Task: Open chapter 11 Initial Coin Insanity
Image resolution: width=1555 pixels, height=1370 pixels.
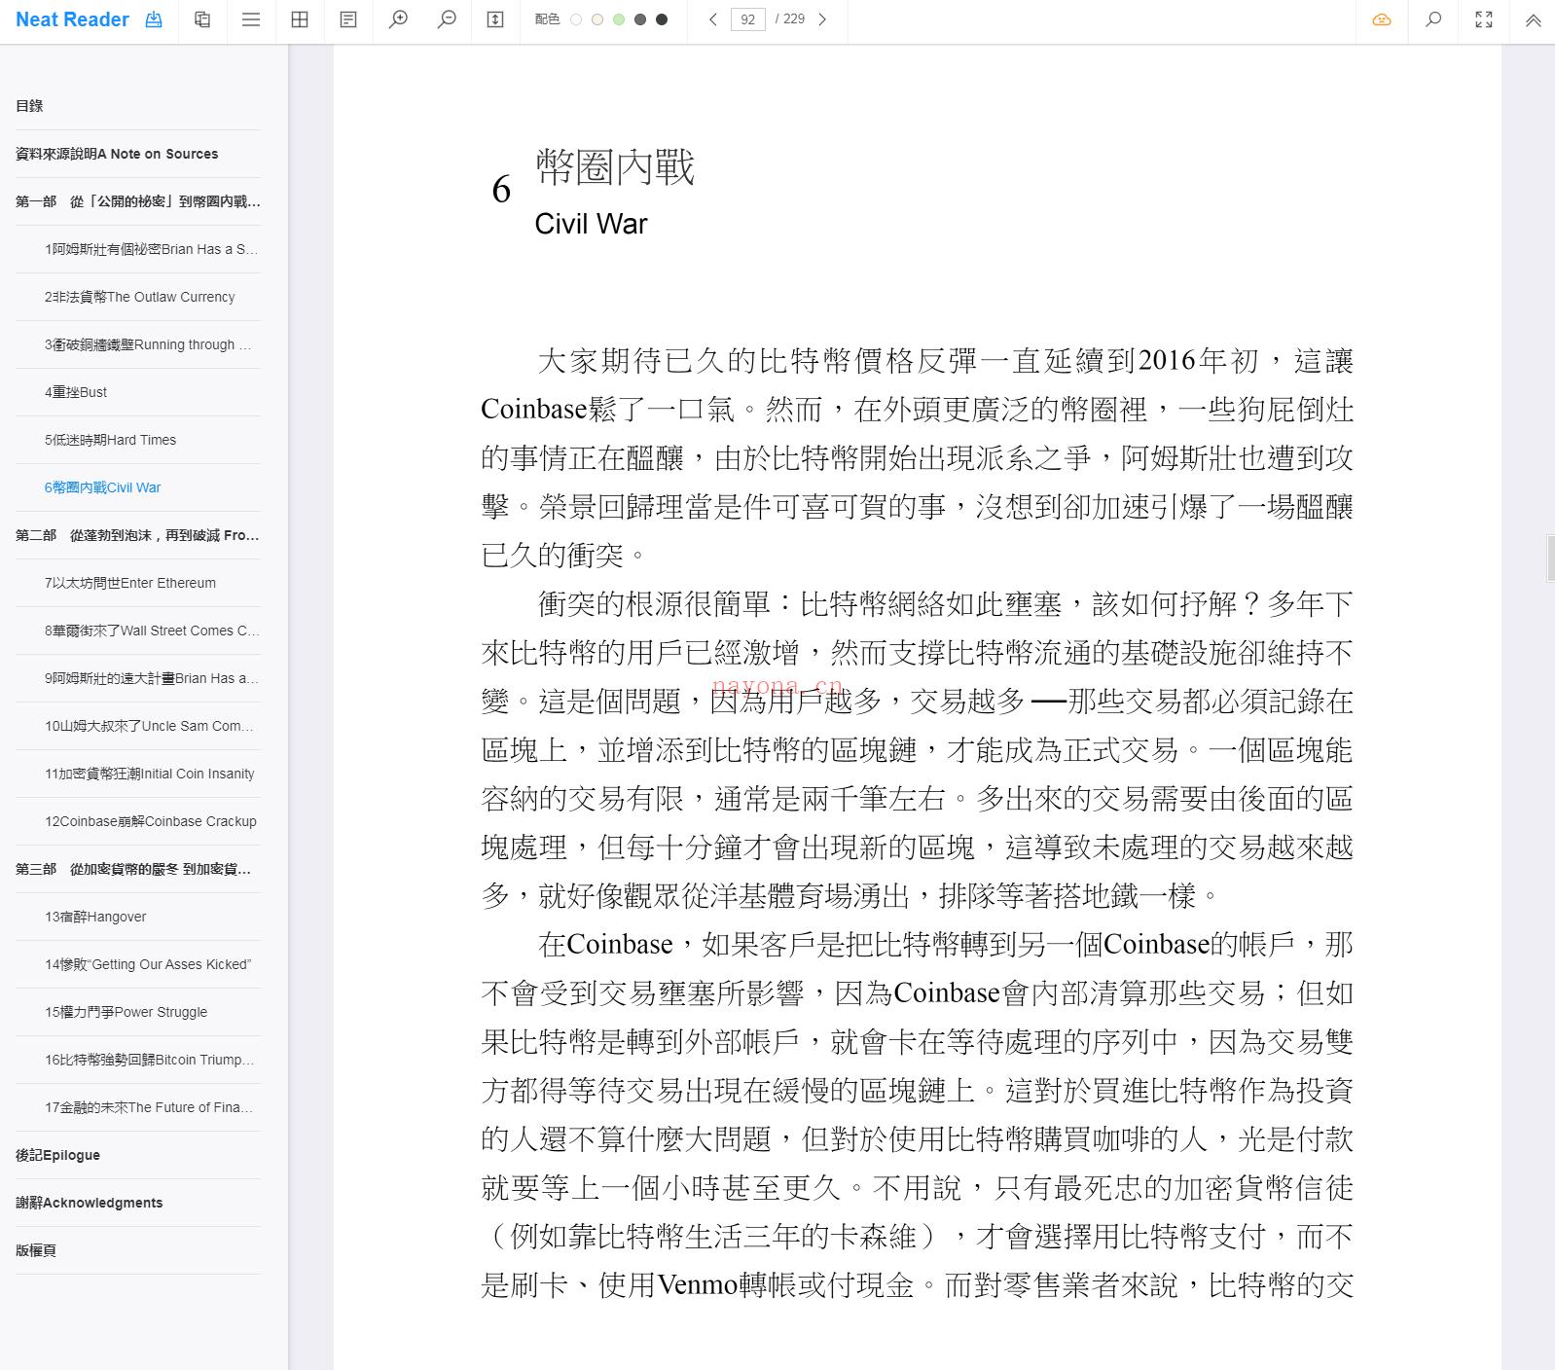Action: coord(138,774)
